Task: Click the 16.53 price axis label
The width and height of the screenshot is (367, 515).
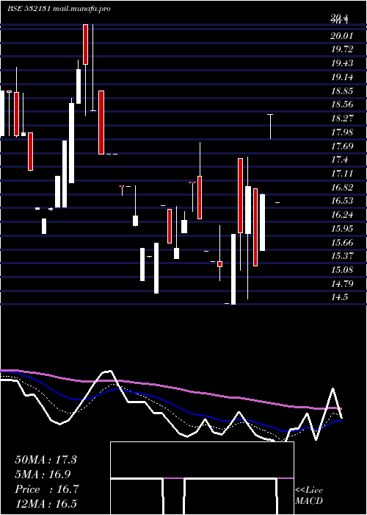Action: pos(342,201)
